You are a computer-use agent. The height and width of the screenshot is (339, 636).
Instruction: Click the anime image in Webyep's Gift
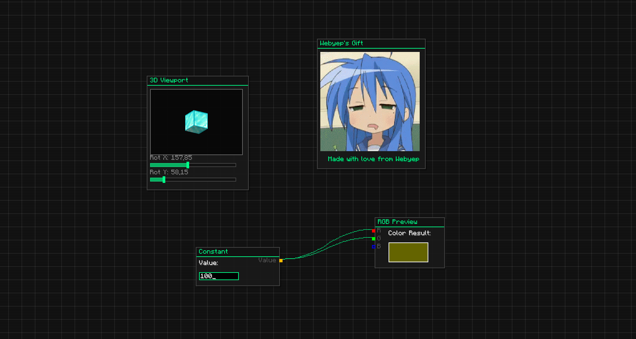370,102
